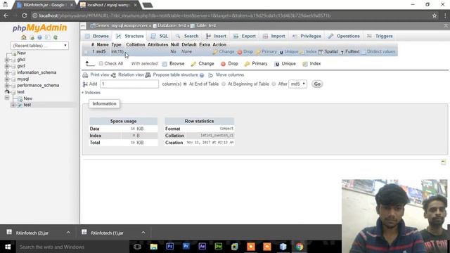Screen dimensions: 450x253
Task: Click the Move columns link
Action: pyautogui.click(x=230, y=75)
